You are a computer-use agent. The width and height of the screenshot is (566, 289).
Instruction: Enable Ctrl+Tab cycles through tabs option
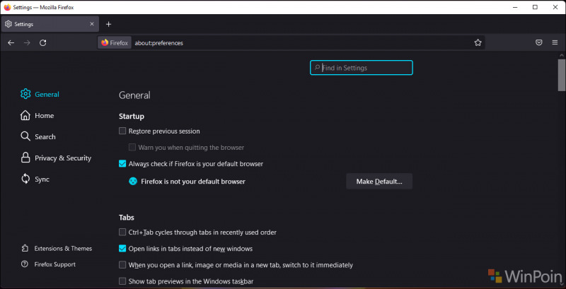(x=122, y=232)
